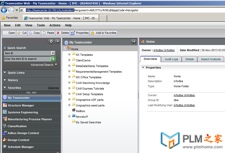Open the Actions menu
This screenshot has height=153, width=225.
point(55,25)
